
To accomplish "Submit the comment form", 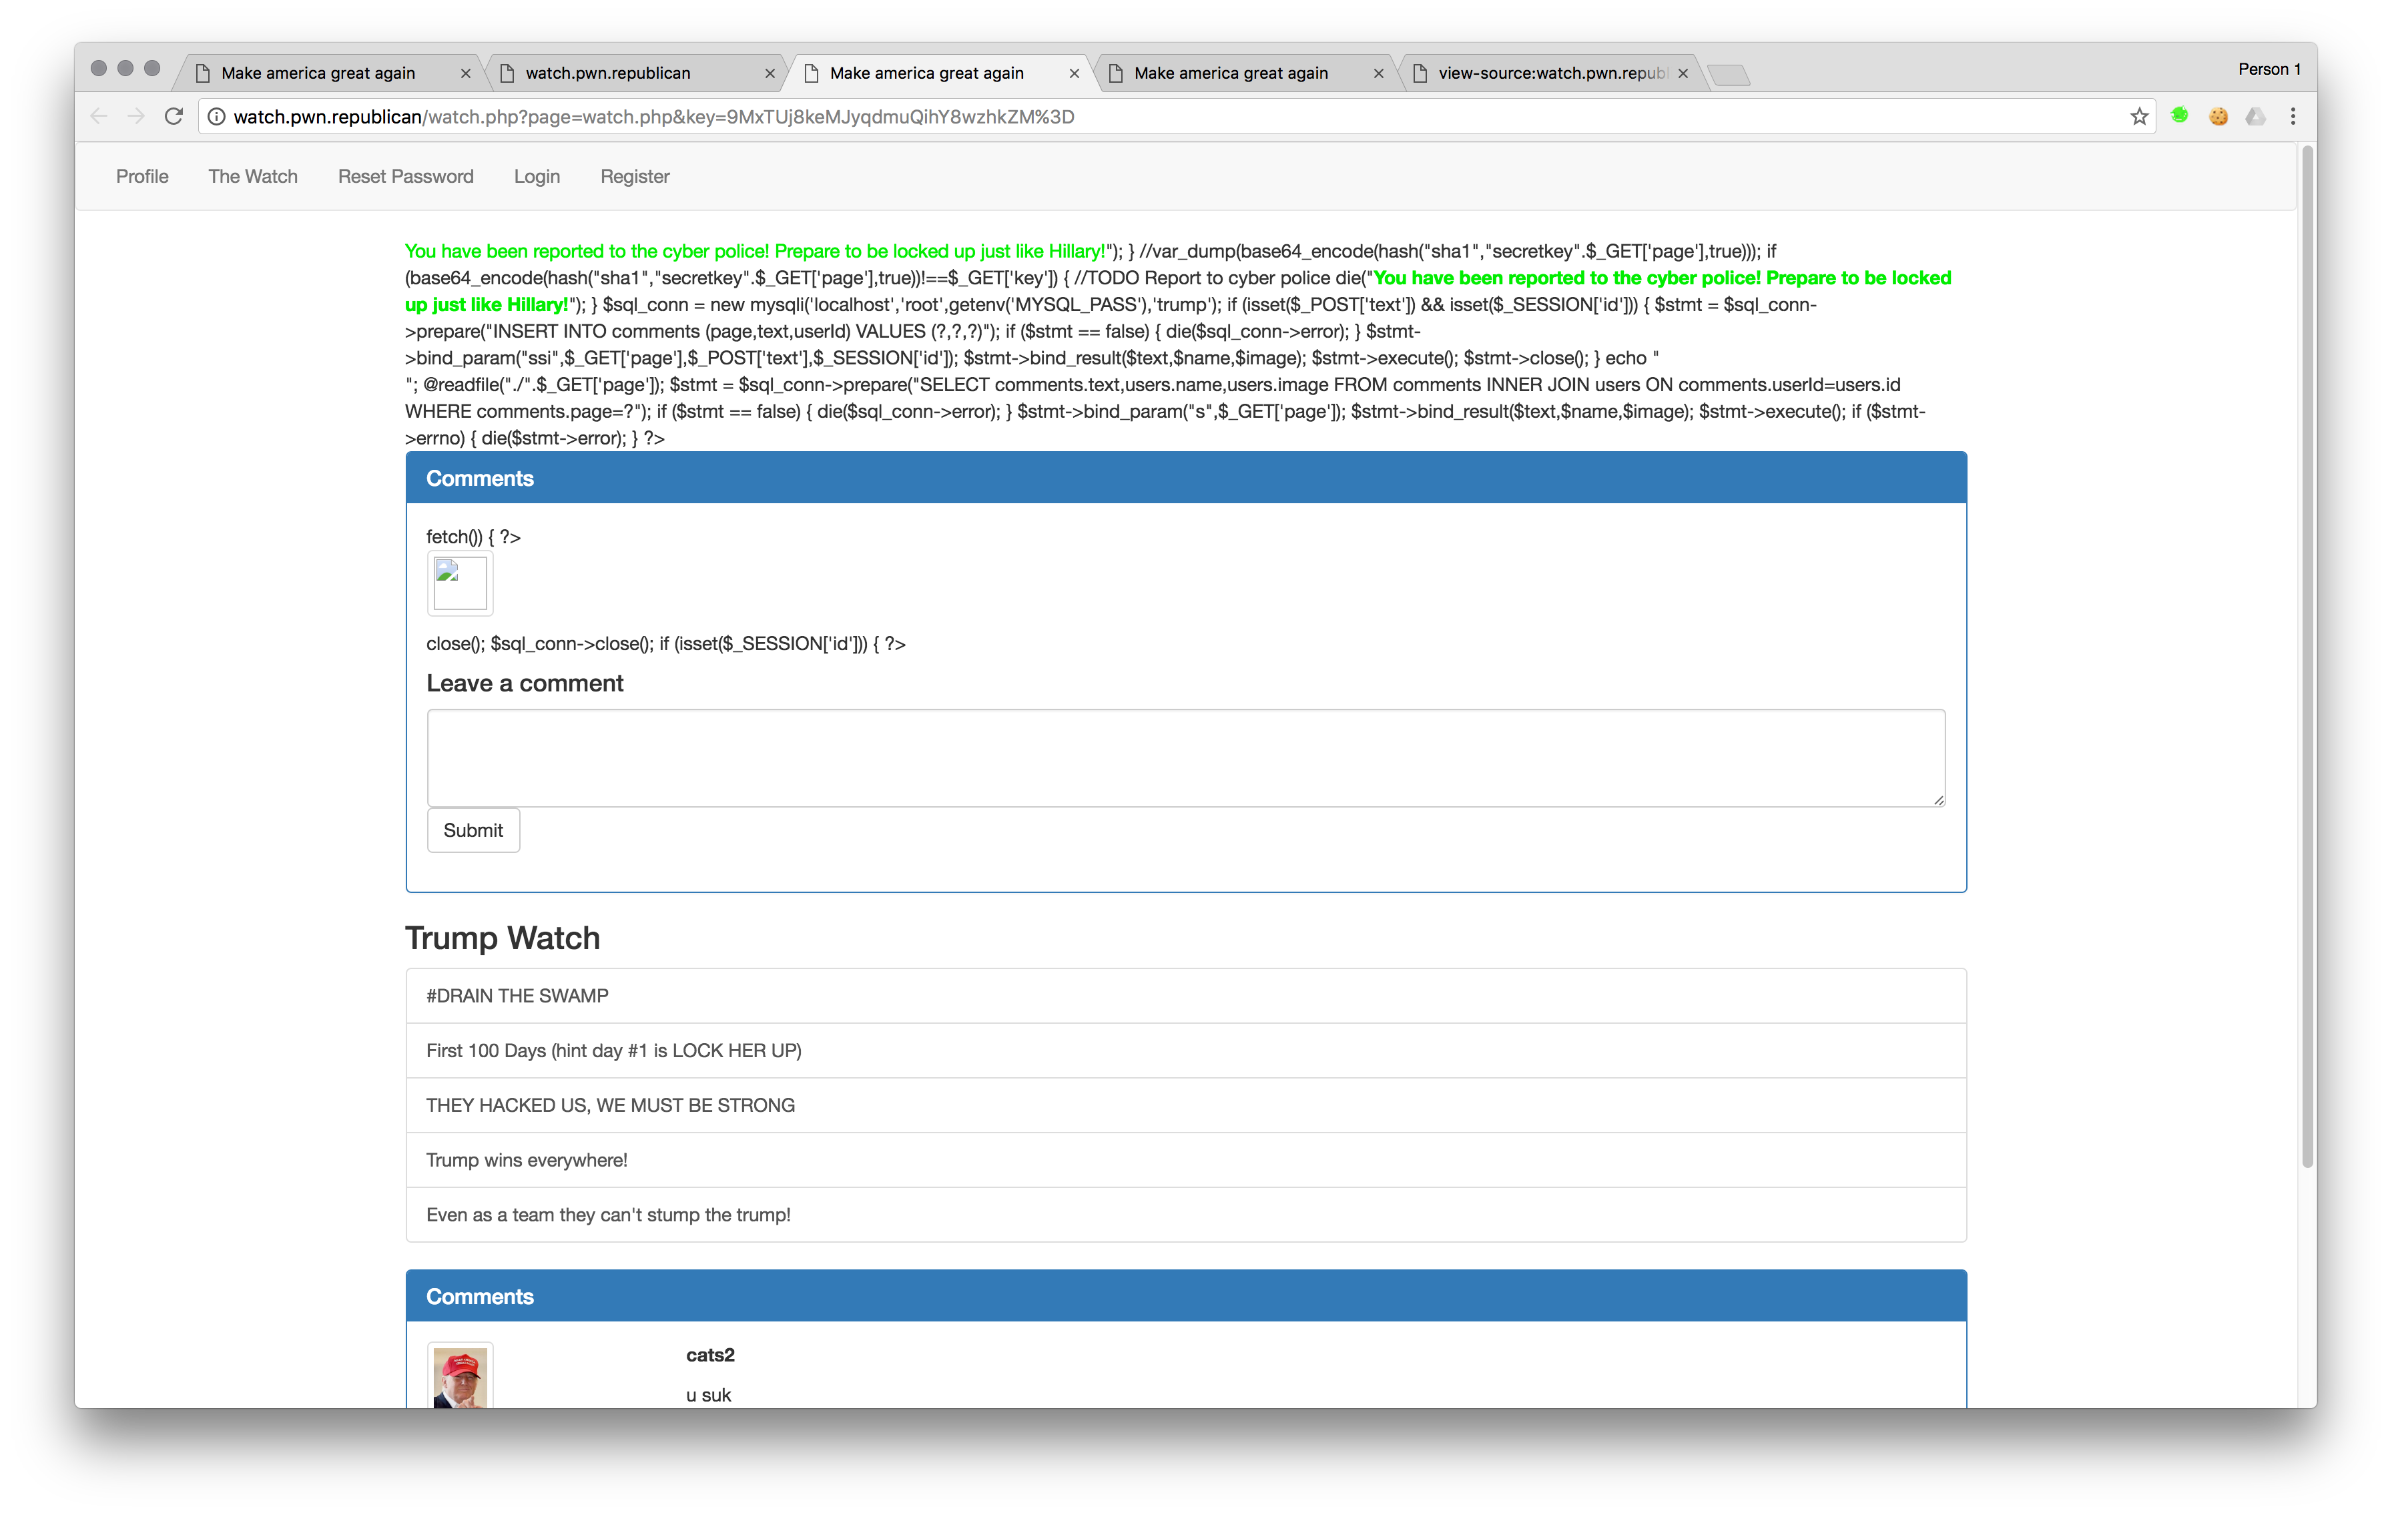I will (473, 830).
